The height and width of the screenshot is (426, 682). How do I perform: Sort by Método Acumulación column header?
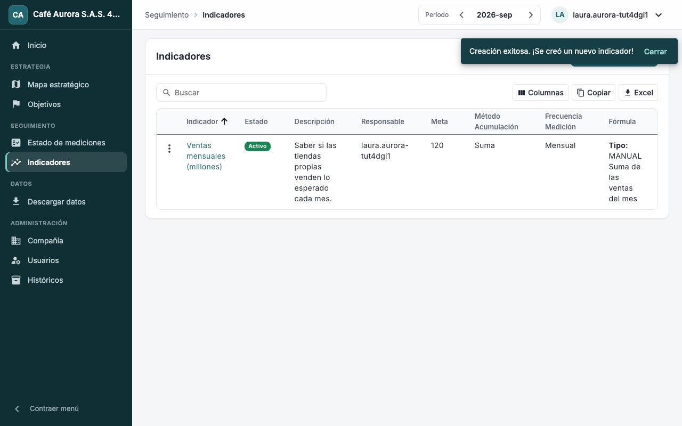tap(497, 121)
